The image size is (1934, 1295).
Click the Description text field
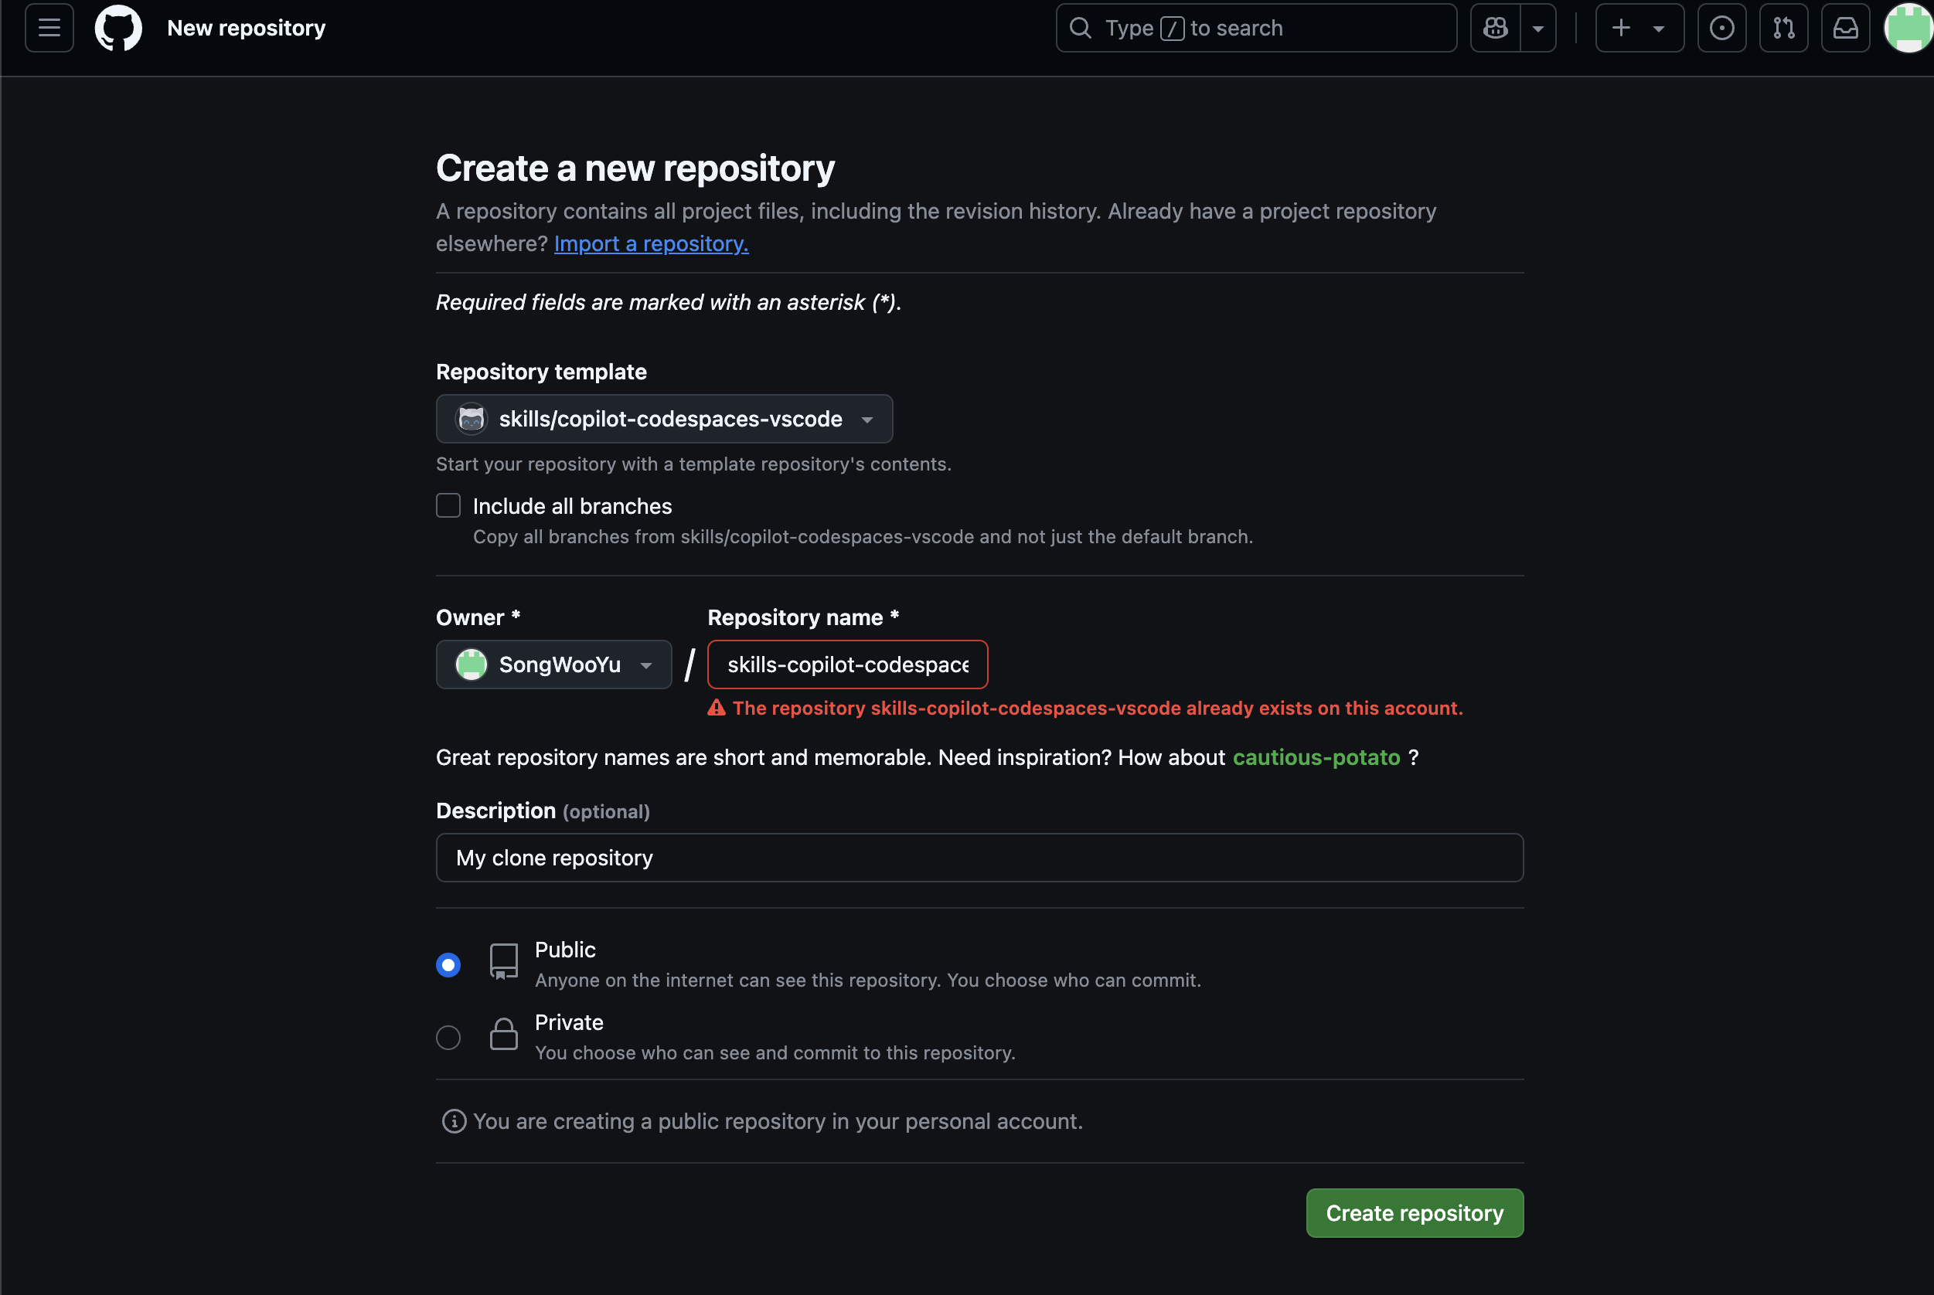979,857
